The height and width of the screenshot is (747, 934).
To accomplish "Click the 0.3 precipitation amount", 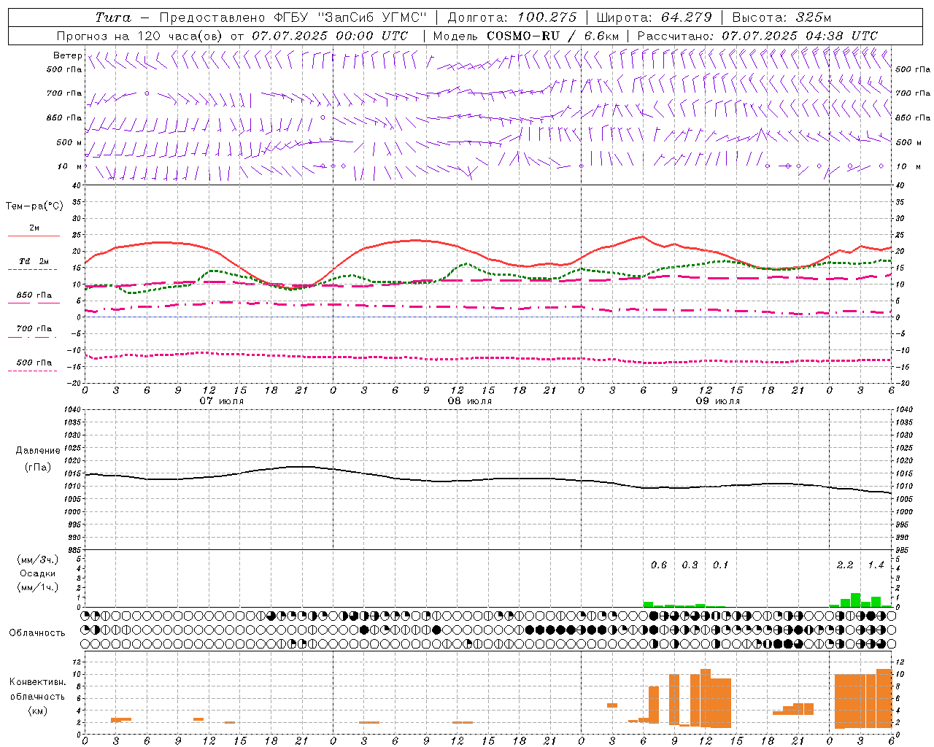I will coord(690,565).
